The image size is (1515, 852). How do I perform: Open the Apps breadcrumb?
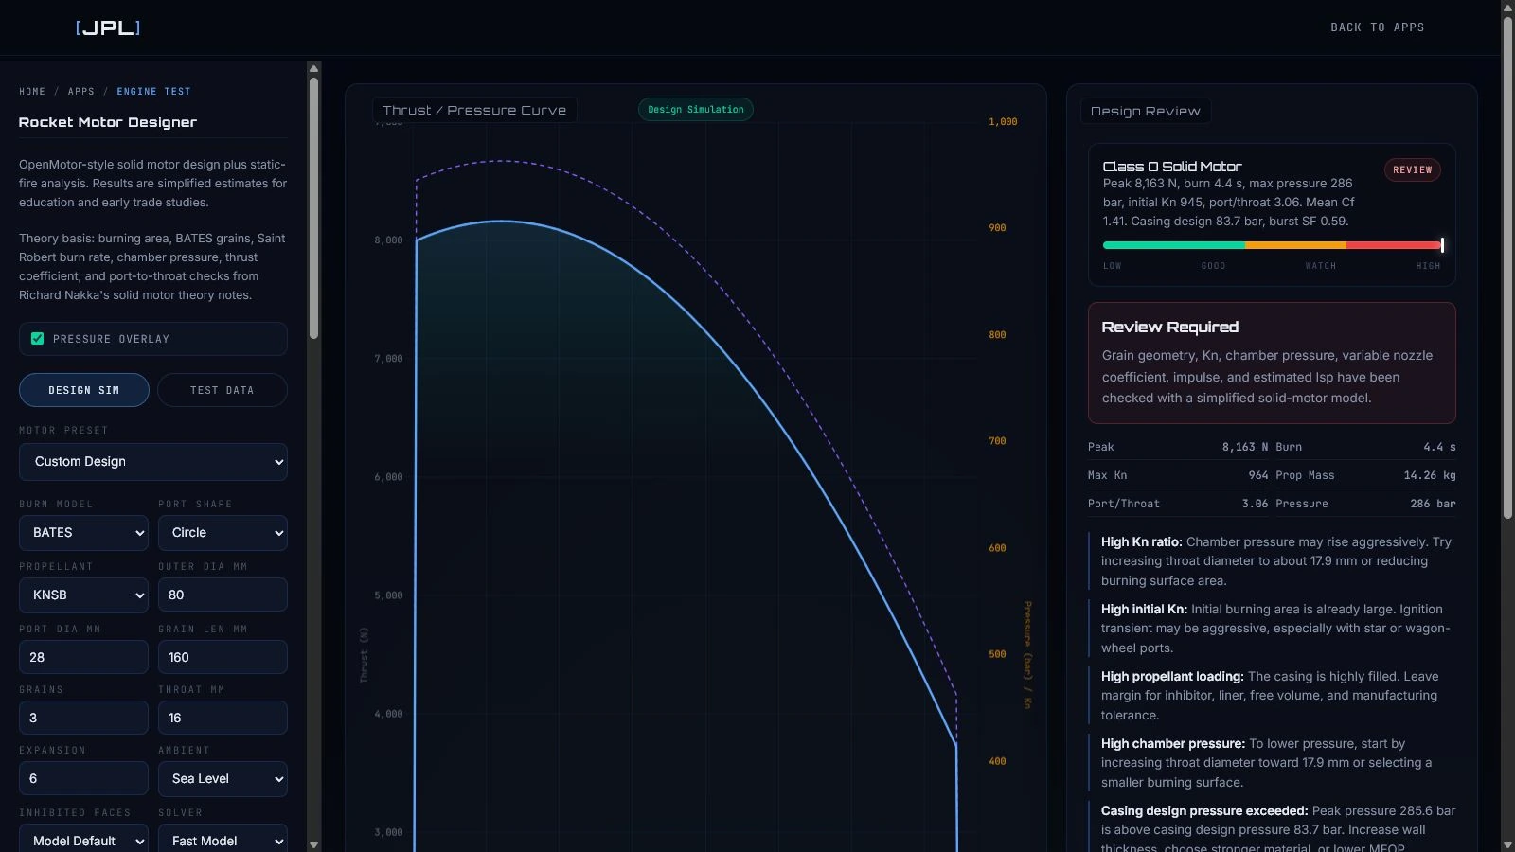click(81, 92)
